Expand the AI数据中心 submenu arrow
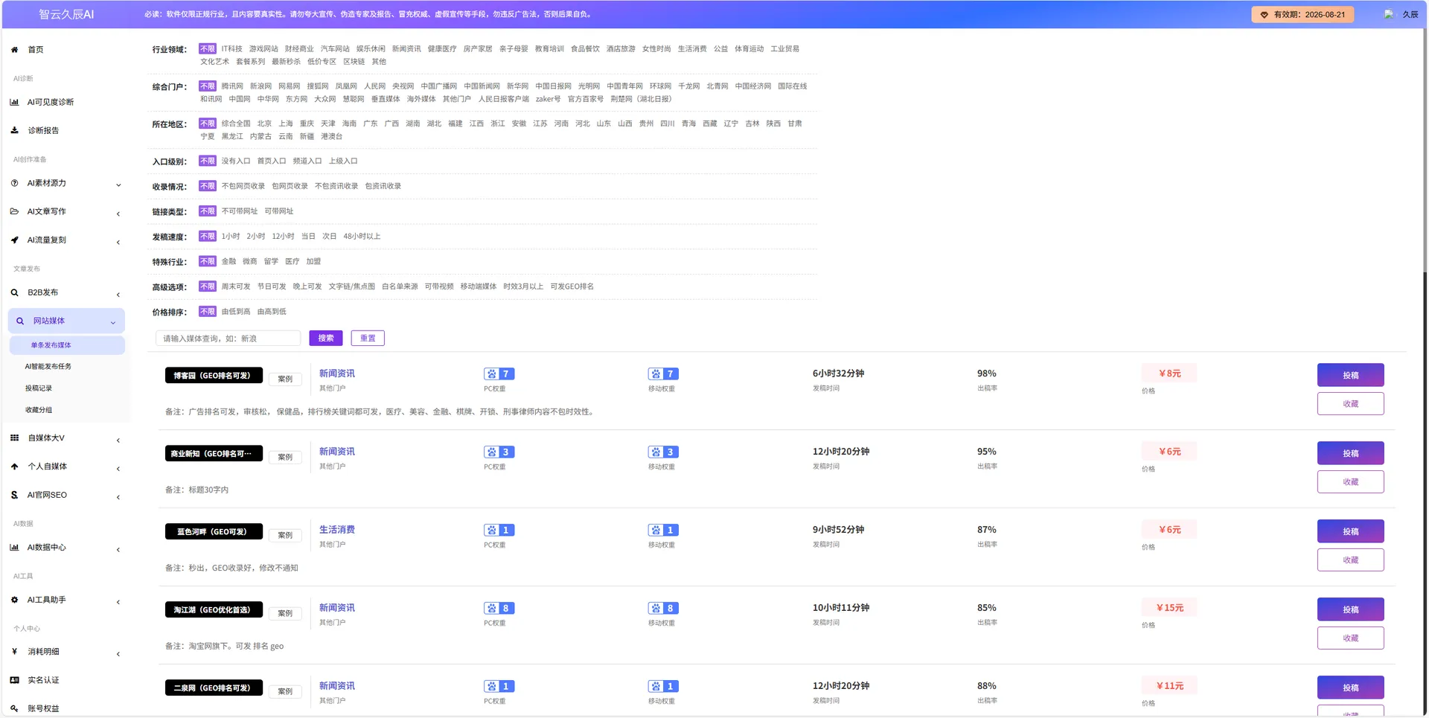1429x718 pixels. (118, 549)
